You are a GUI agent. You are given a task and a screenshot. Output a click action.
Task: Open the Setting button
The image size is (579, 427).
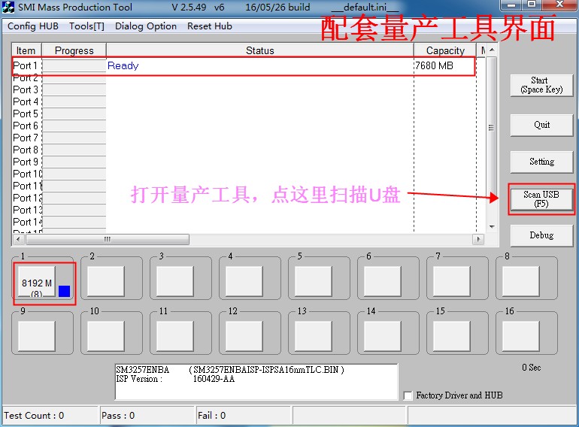coord(541,162)
